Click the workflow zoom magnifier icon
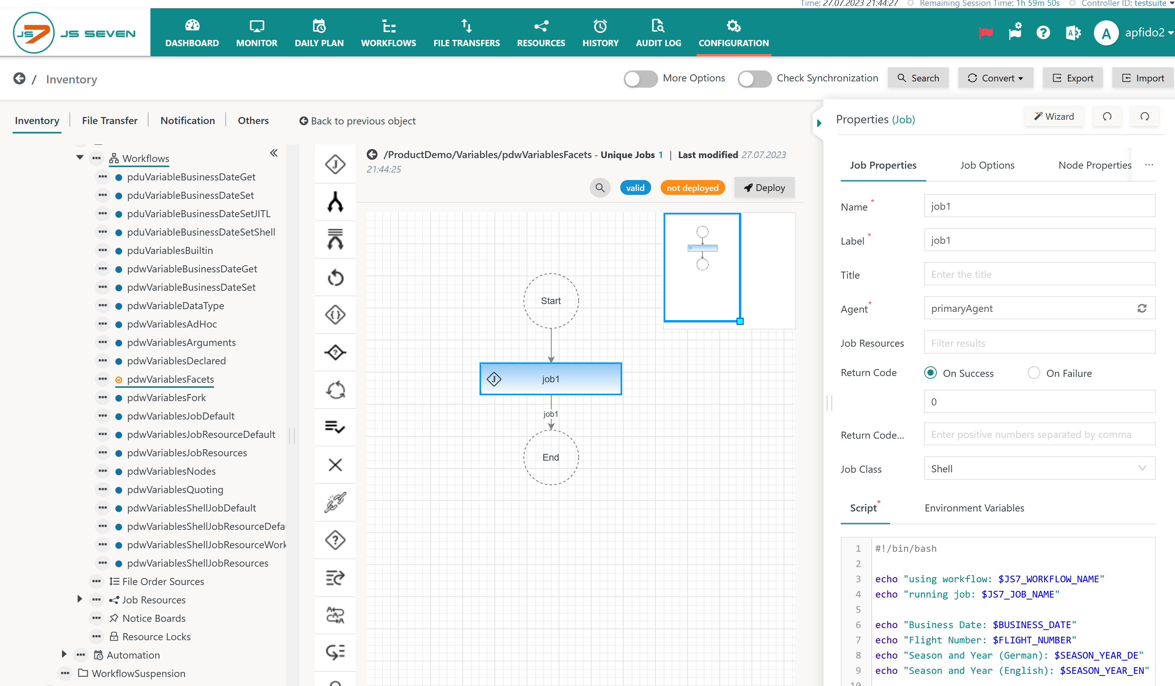The width and height of the screenshot is (1175, 686). coord(599,188)
